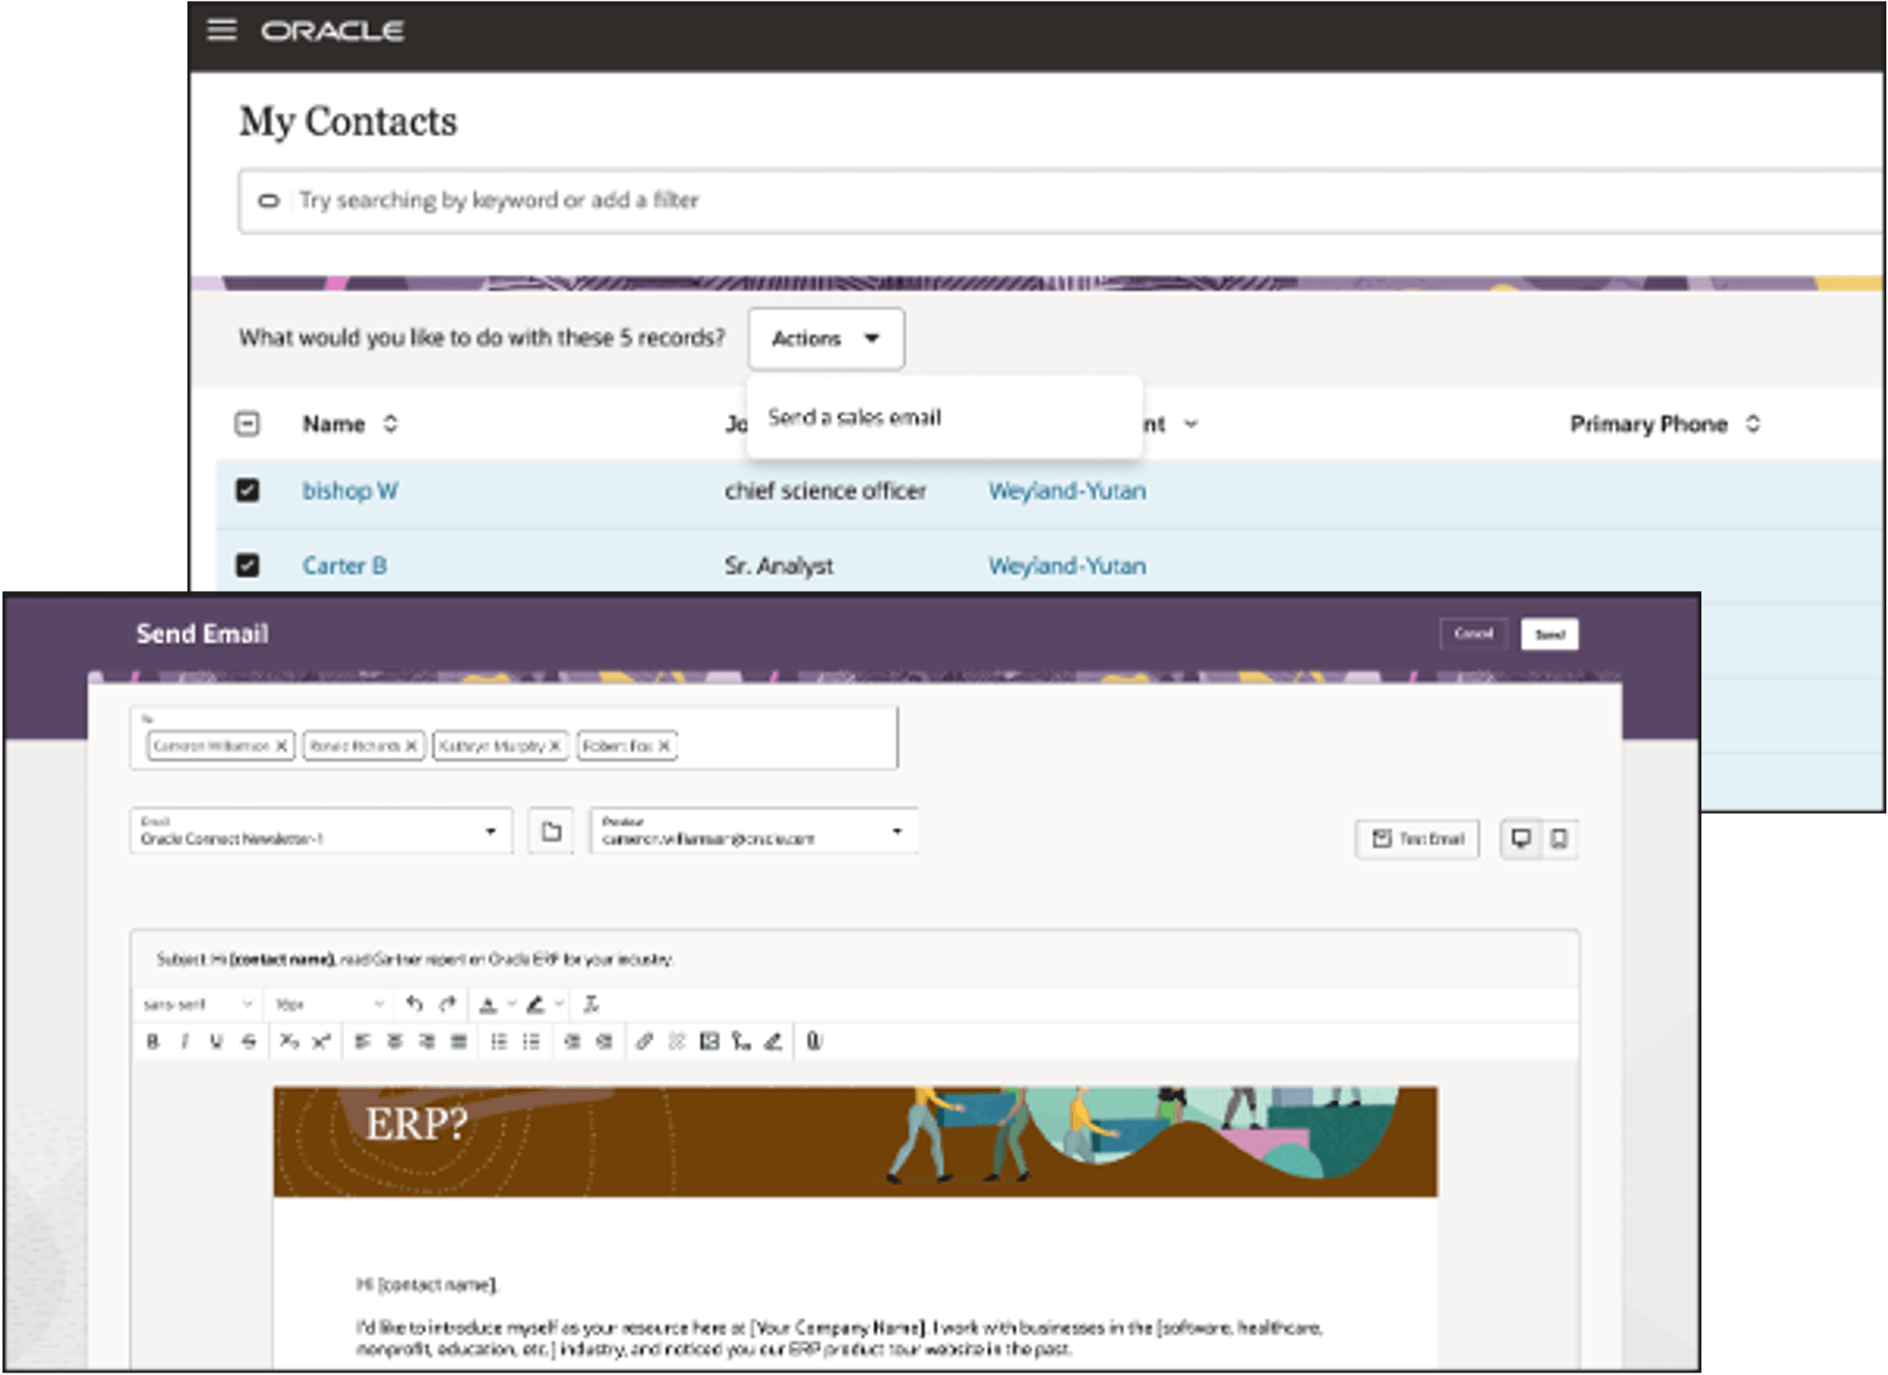Sort contacts by Name column

click(x=391, y=424)
